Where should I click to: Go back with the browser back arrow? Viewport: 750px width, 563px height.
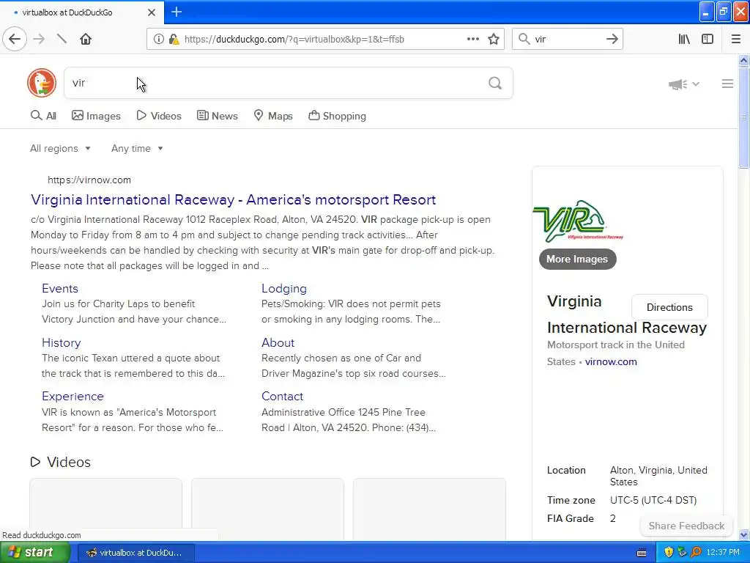pos(15,39)
